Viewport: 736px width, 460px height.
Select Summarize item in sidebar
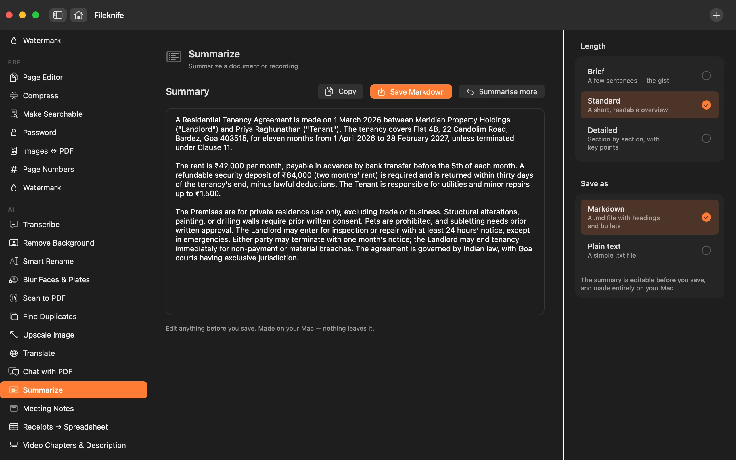(74, 390)
